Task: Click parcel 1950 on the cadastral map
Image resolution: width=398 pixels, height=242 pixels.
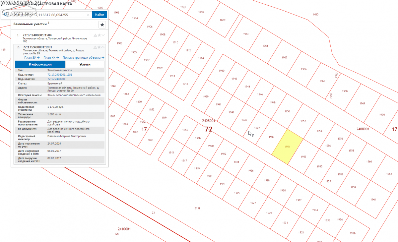Action: click(287, 111)
